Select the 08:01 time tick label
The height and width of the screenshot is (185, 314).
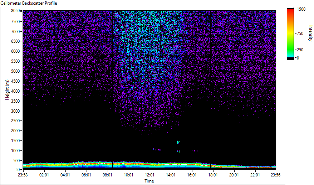pyautogui.click(x=107, y=175)
